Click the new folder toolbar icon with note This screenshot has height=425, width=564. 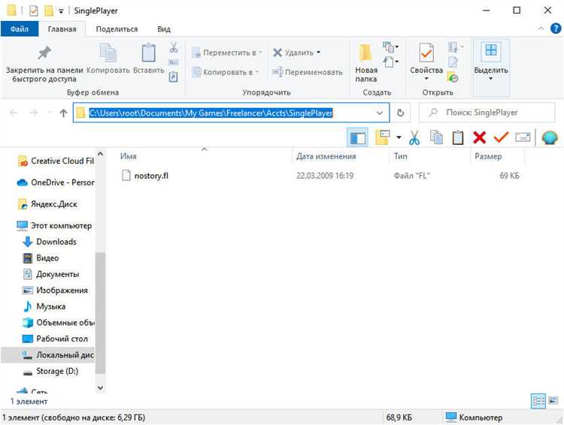pos(383,137)
